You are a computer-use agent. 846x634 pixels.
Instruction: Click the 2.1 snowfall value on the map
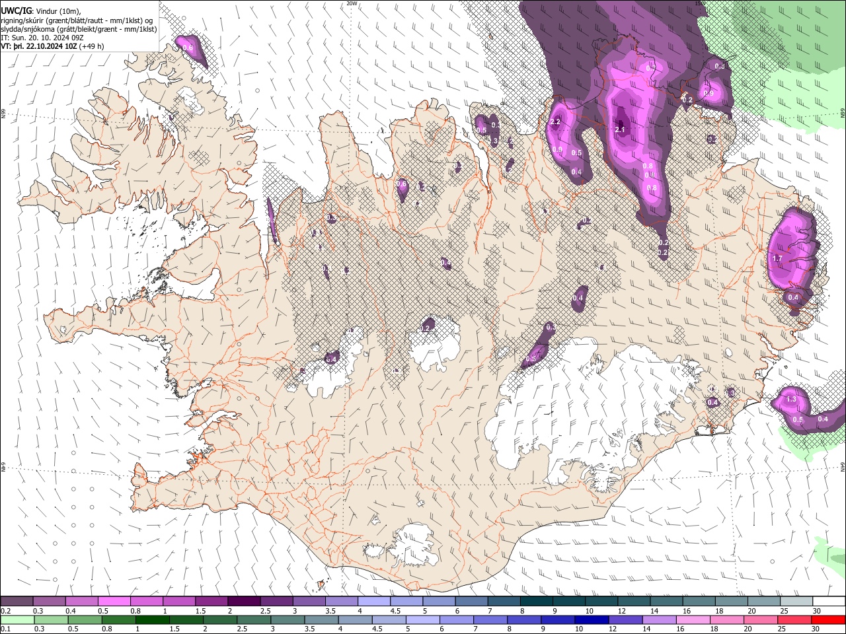620,129
